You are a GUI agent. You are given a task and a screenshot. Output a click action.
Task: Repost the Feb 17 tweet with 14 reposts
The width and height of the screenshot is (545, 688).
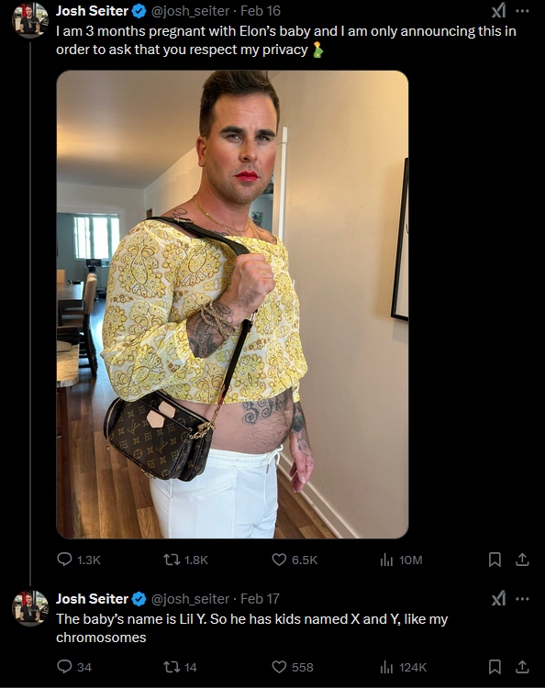172,667
